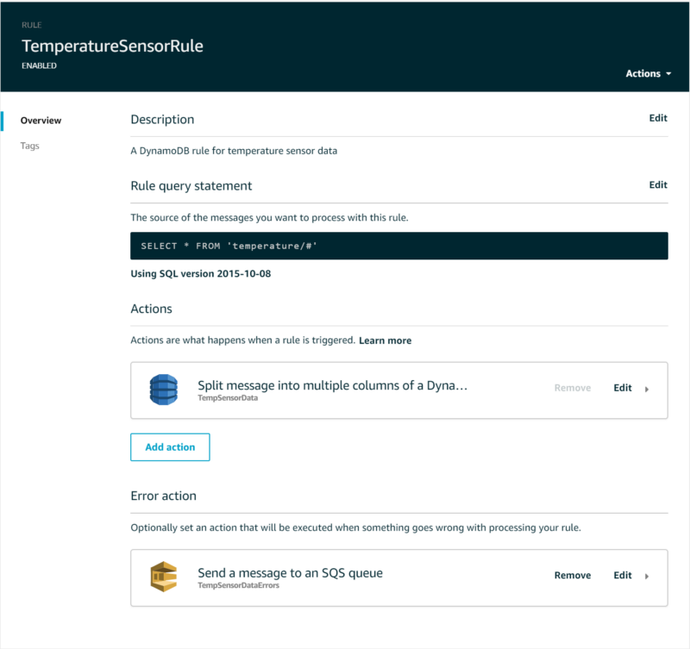Image resolution: width=690 pixels, height=649 pixels.
Task: Edit the TempSensorData DynamoDB action
Action: pos(623,388)
